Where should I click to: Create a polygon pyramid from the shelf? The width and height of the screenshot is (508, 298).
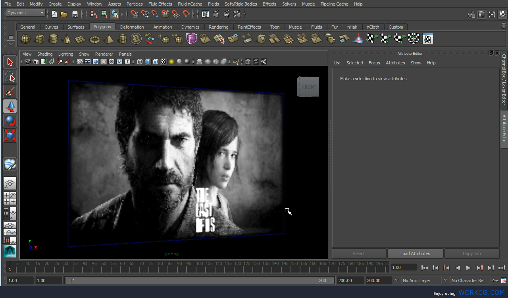(108, 39)
